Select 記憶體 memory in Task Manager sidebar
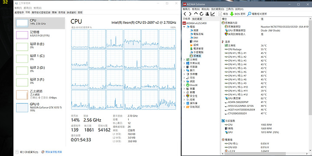The height and width of the screenshot is (156, 312). pyautogui.click(x=39, y=35)
